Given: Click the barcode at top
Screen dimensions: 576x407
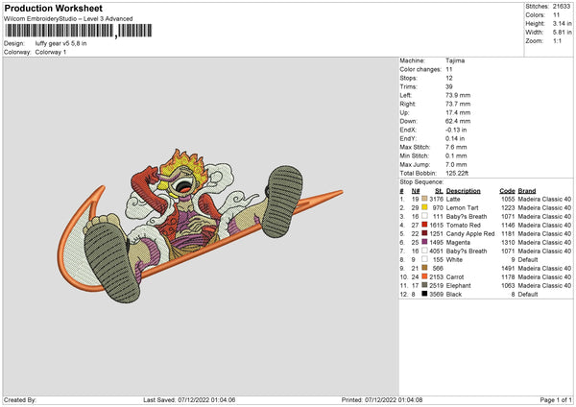Looking at the screenshot, I should pos(79,31).
